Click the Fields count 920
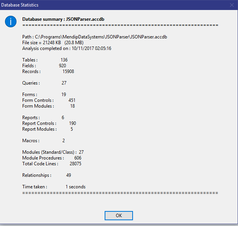238x226 pixels. tap(62, 66)
